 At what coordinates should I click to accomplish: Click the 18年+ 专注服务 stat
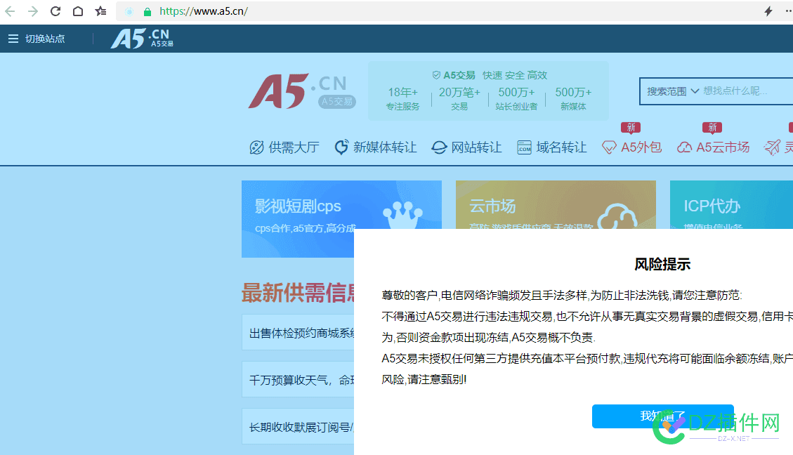tap(402, 98)
